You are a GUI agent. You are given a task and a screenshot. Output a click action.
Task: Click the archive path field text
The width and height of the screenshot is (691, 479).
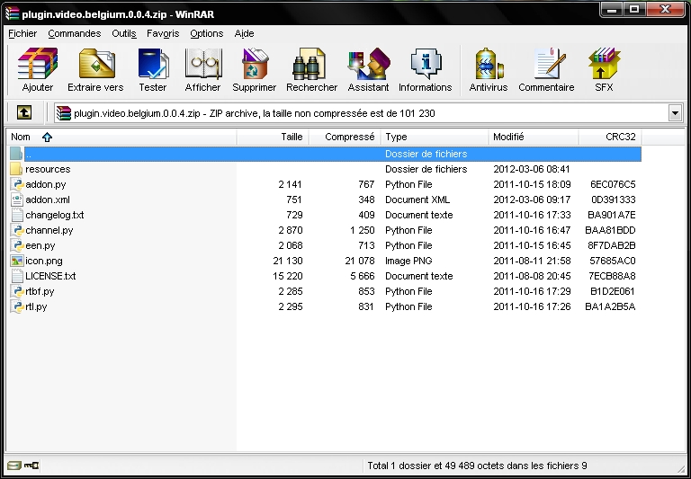pyautogui.click(x=255, y=113)
